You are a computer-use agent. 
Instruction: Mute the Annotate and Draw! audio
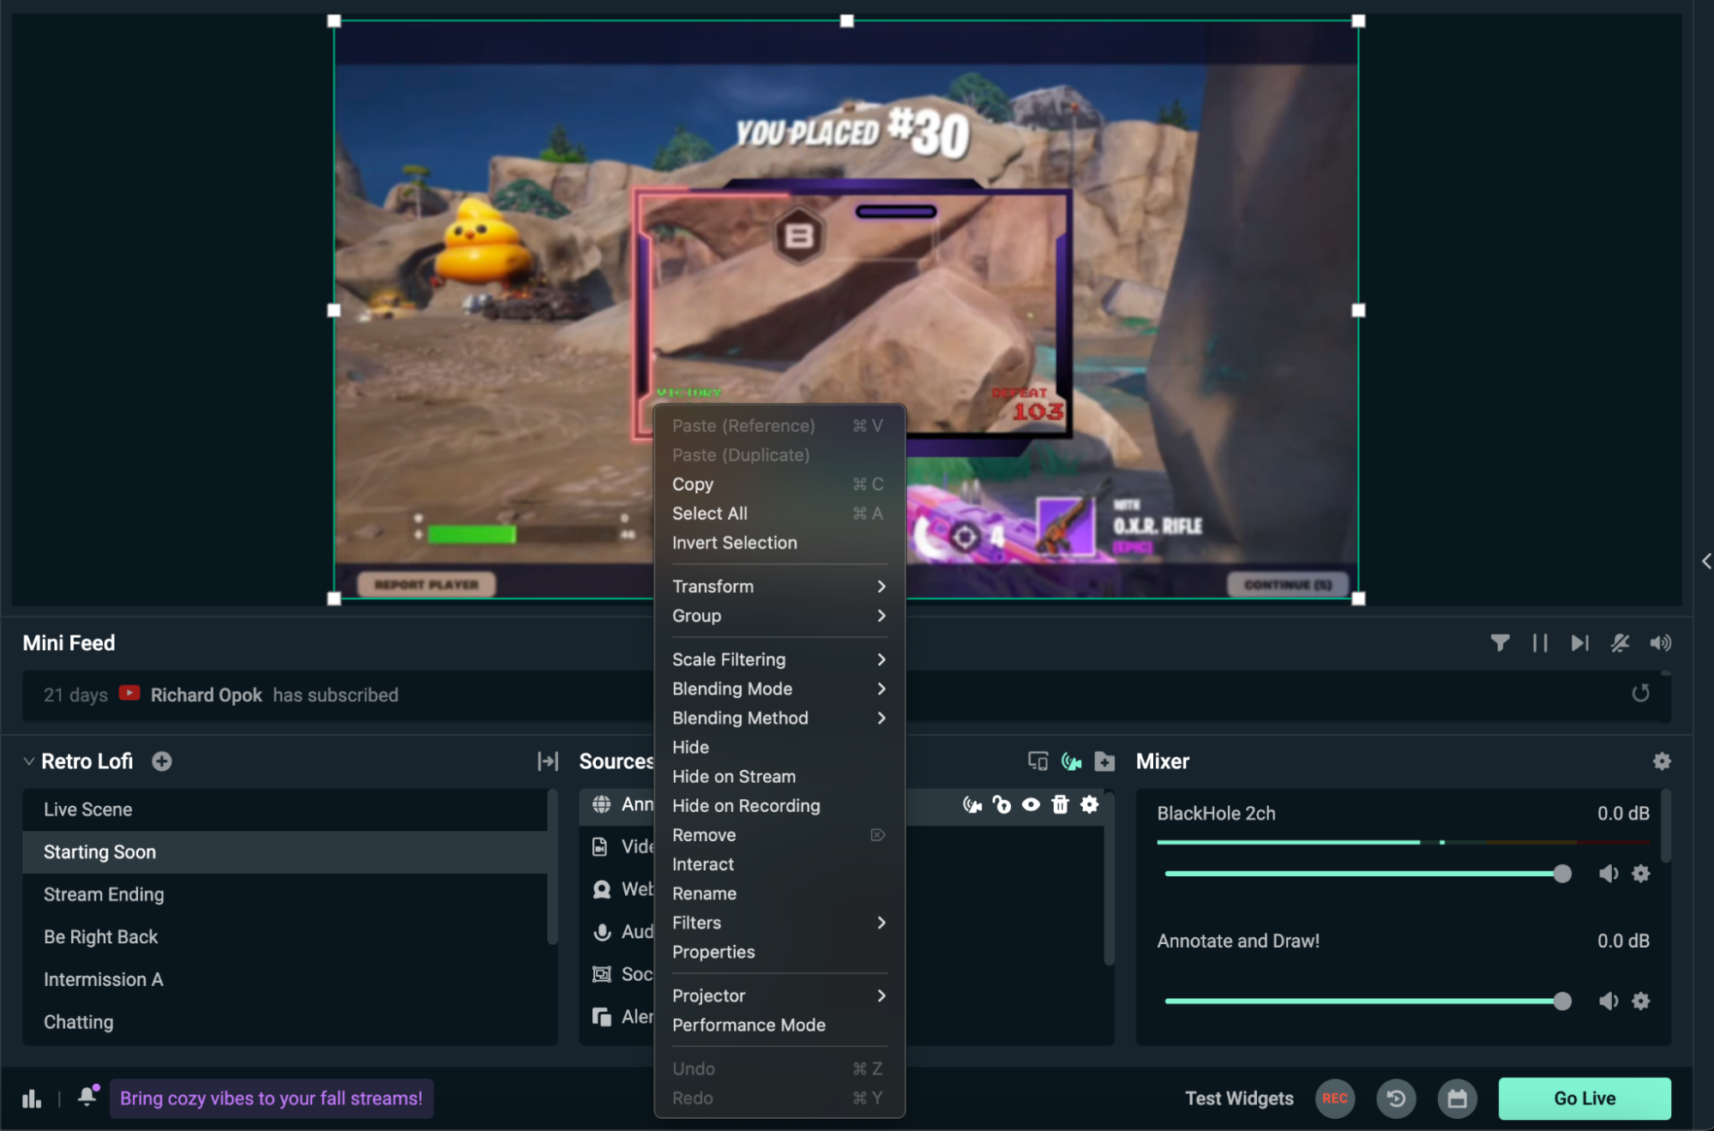point(1609,1001)
